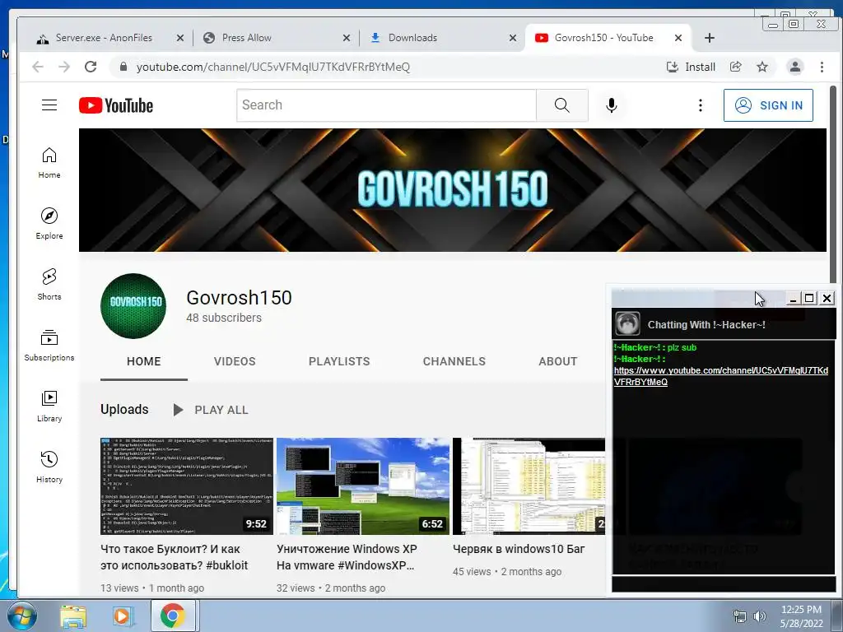
Task: Open the network tray icon
Action: click(740, 616)
